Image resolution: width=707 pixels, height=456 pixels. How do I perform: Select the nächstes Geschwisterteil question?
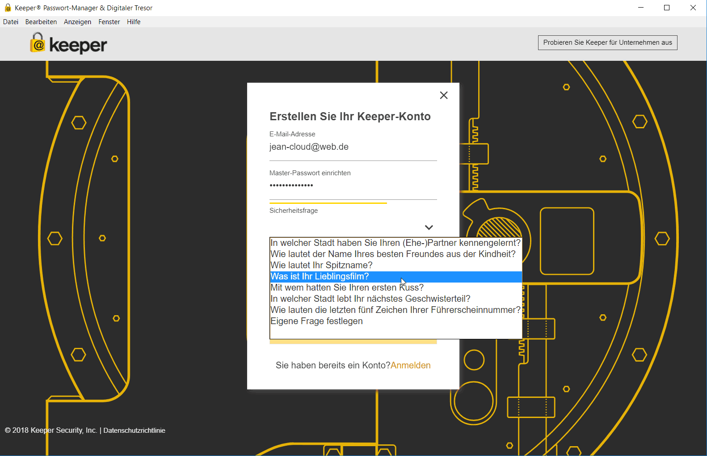(396, 299)
